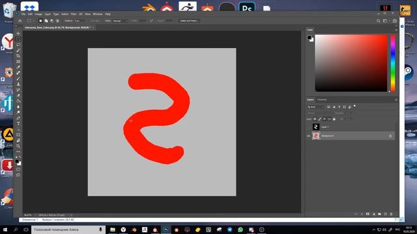Image resolution: width=417 pixels, height=234 pixels.
Task: Select the Clone Stamp tool
Action: [18, 84]
